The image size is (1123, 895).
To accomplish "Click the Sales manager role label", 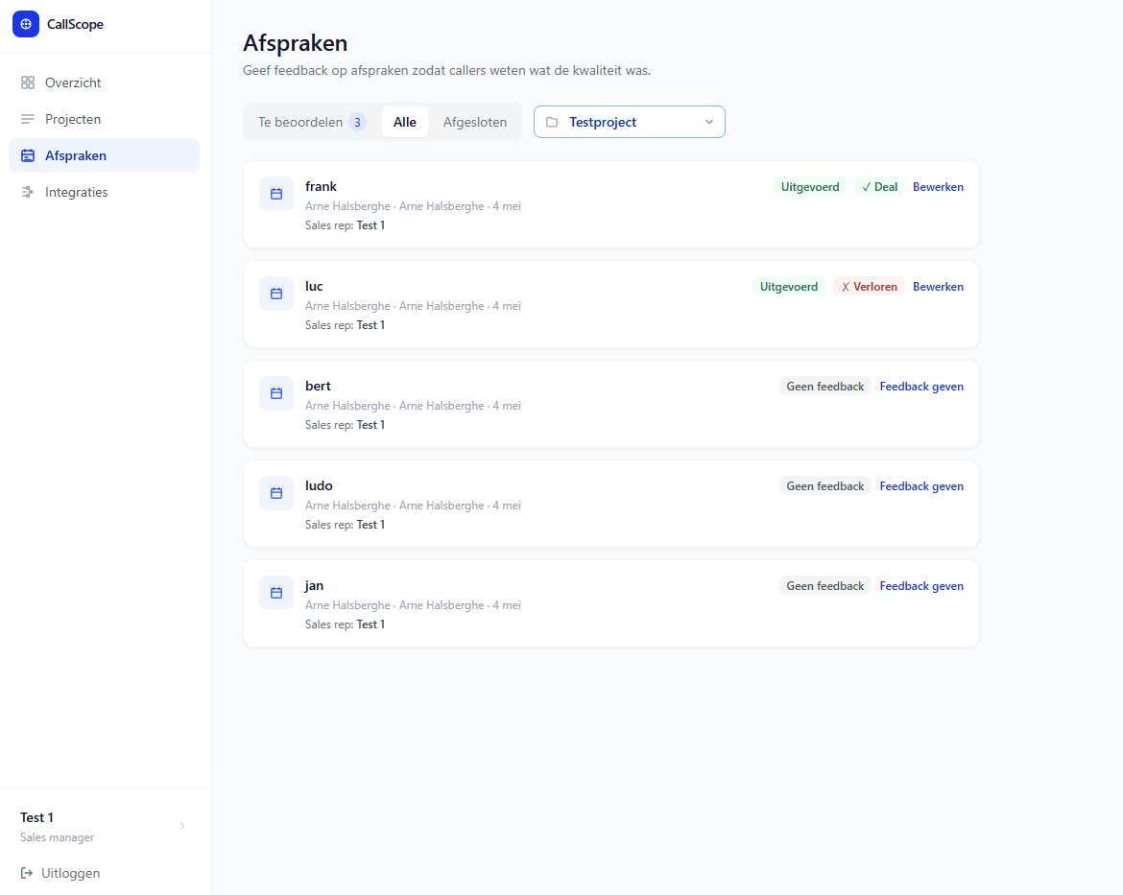I will click(x=58, y=837).
